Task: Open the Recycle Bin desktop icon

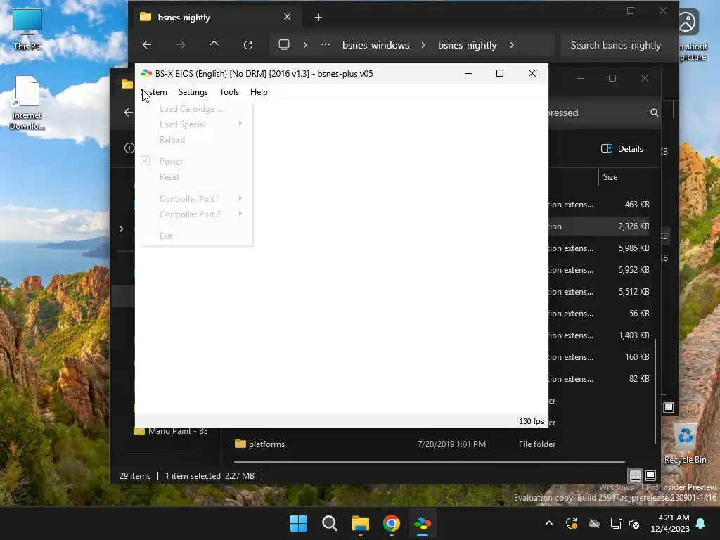Action: tap(685, 444)
